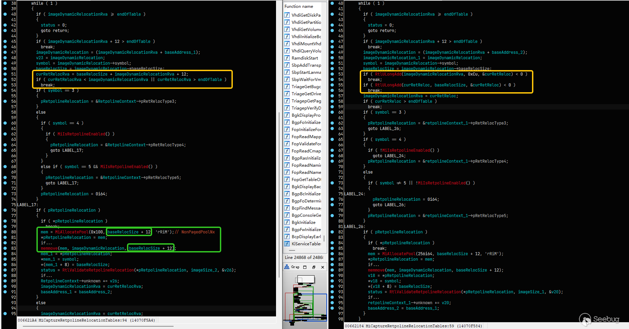Click the functions list vertical scrollbar thumb
Image resolution: width=629 pixels, height=329 pixels.
(324, 238)
